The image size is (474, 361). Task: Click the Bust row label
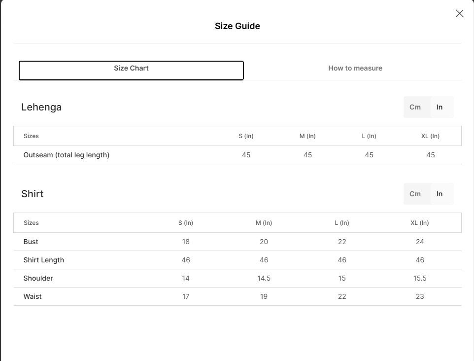pos(31,242)
